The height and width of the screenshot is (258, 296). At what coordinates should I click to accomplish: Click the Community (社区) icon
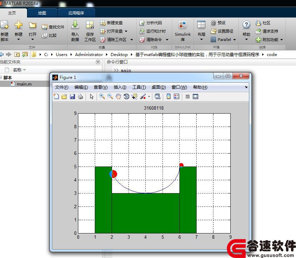(258, 23)
